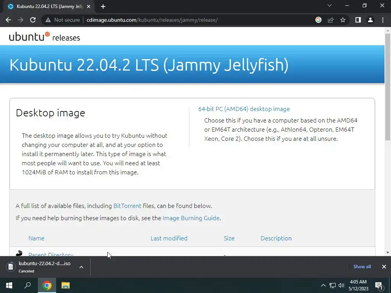The image size is (391, 293).
Task: Click the forward navigation arrow
Action: tap(21, 20)
